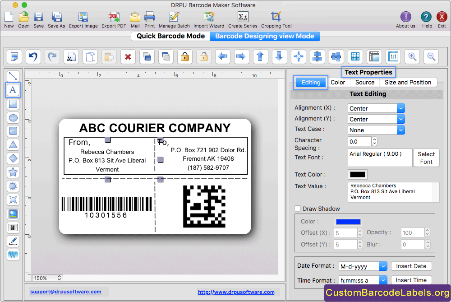This screenshot has width=451, height=302.
Task: Click the move left arrow icon
Action: pyautogui.click(x=223, y=56)
